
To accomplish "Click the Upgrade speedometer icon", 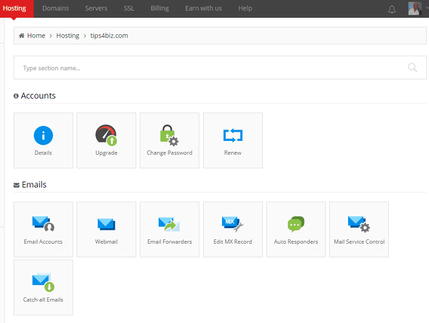I will [x=106, y=136].
